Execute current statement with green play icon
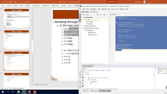The width and height of the screenshot is (167, 94). coord(83,75)
